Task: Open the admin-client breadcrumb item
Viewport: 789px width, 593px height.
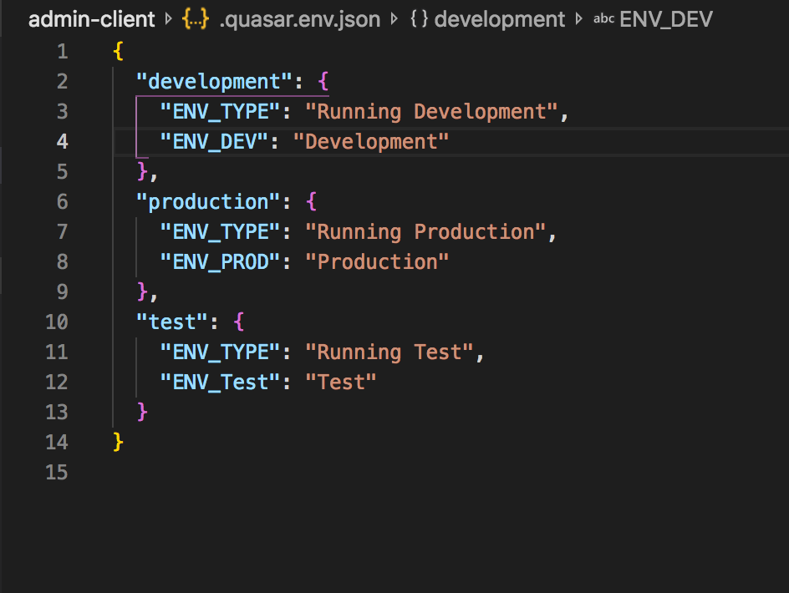Action: pos(92,18)
